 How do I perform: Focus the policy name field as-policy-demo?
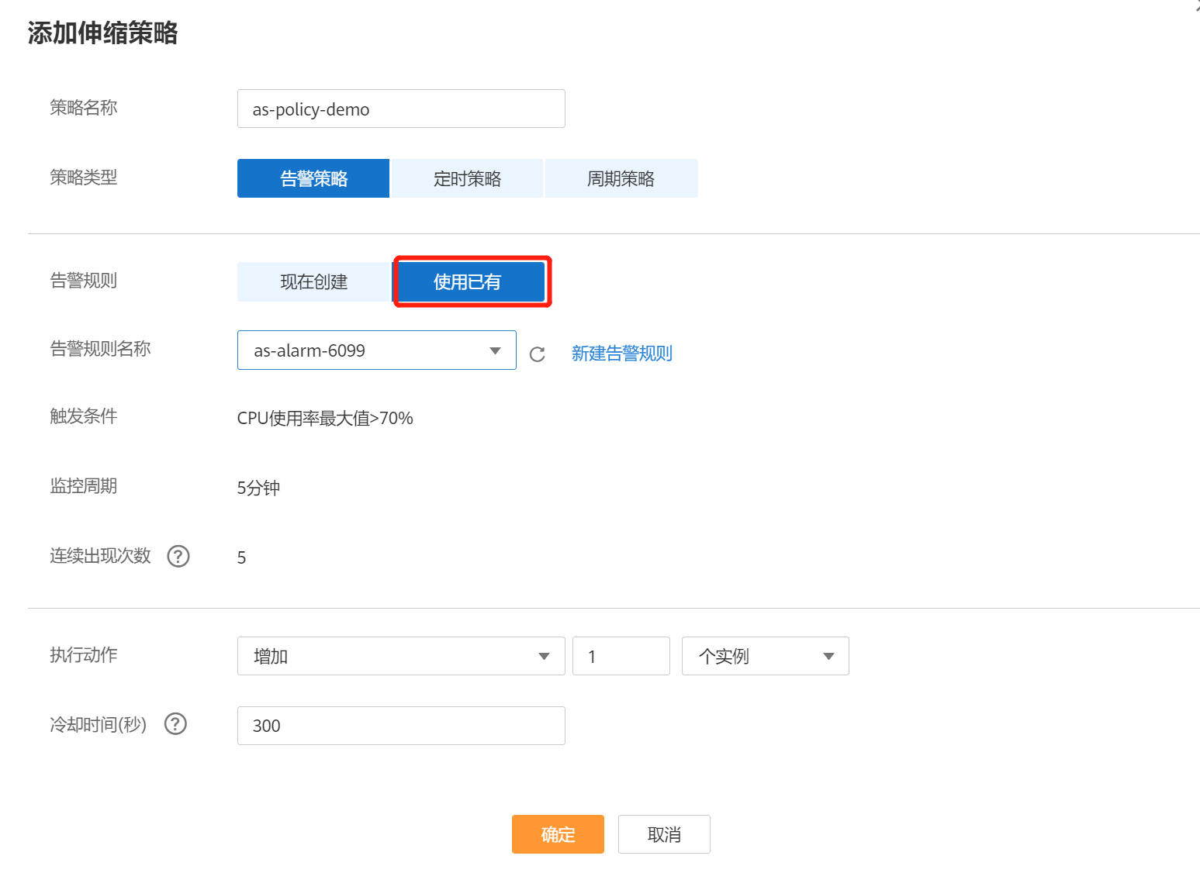pos(401,109)
